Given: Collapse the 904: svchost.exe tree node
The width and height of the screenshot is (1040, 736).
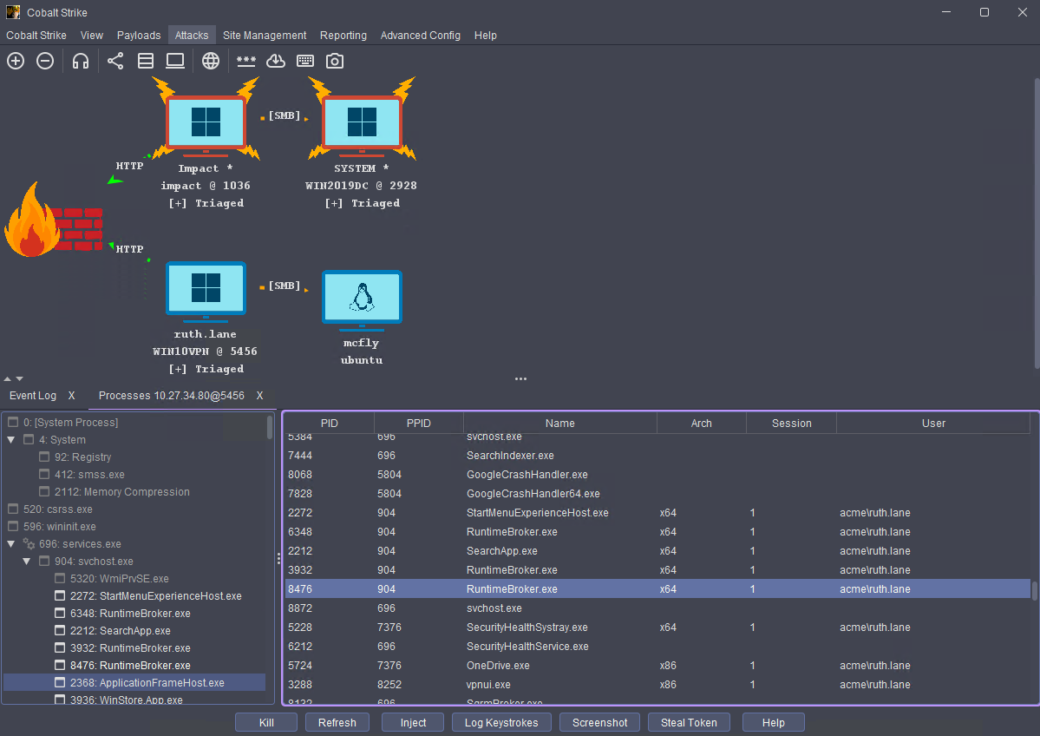Looking at the screenshot, I should 27,562.
